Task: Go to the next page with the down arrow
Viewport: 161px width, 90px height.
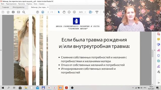Action: pos(43,12)
